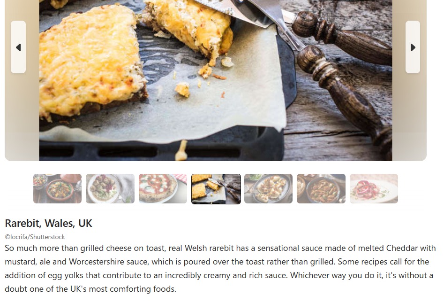444x303 pixels.
Task: Open the brown bean stew thumbnail
Action: coord(321,189)
